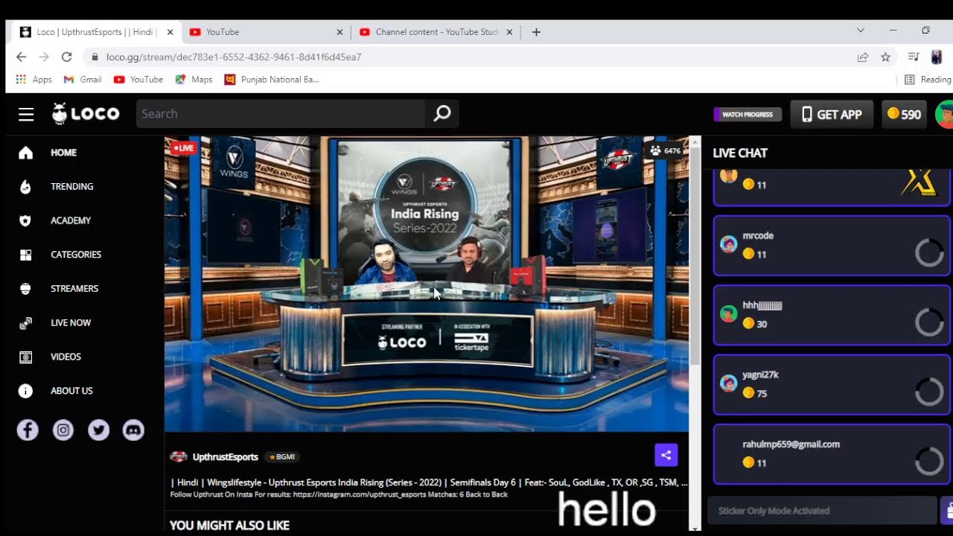Click the stream title text
Screen dimensions: 953x536
pyautogui.click(x=429, y=482)
